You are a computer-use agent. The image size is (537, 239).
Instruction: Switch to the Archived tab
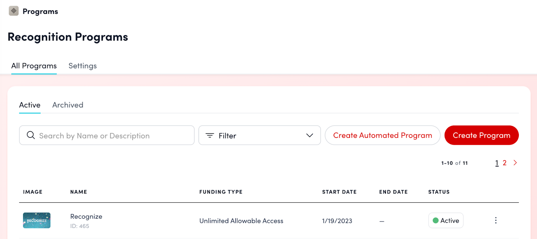coord(68,105)
